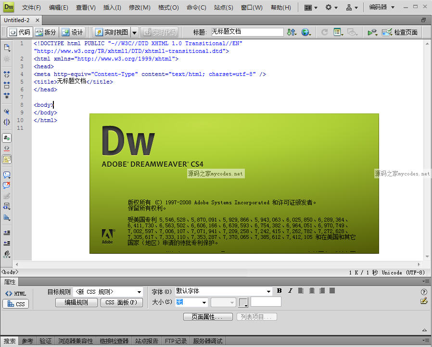Viewport: 432px width, 347px height.
Task: Click Validate Markup icon
Action: [x=372, y=33]
